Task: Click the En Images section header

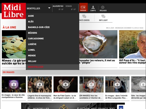Action: 8,72
